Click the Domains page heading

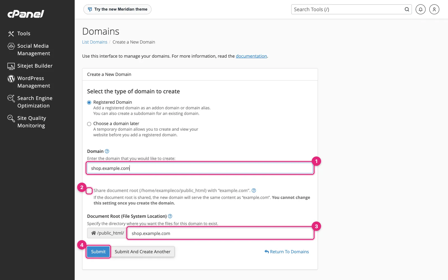[101, 31]
